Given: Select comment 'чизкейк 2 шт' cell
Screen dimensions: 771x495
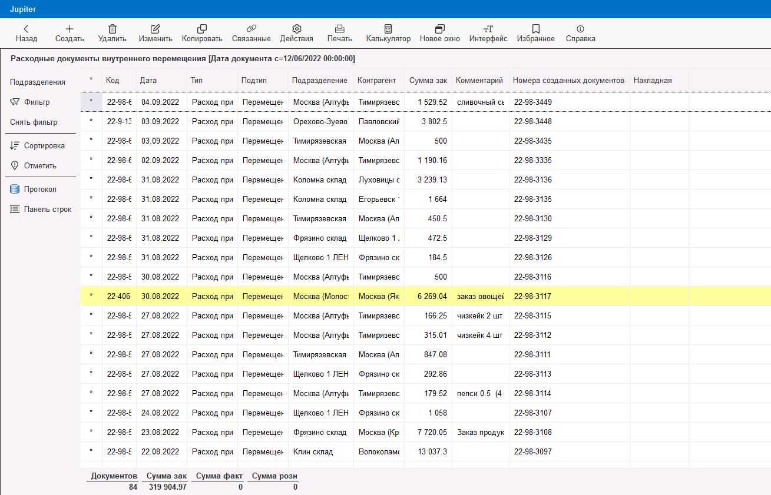Looking at the screenshot, I should tap(481, 315).
